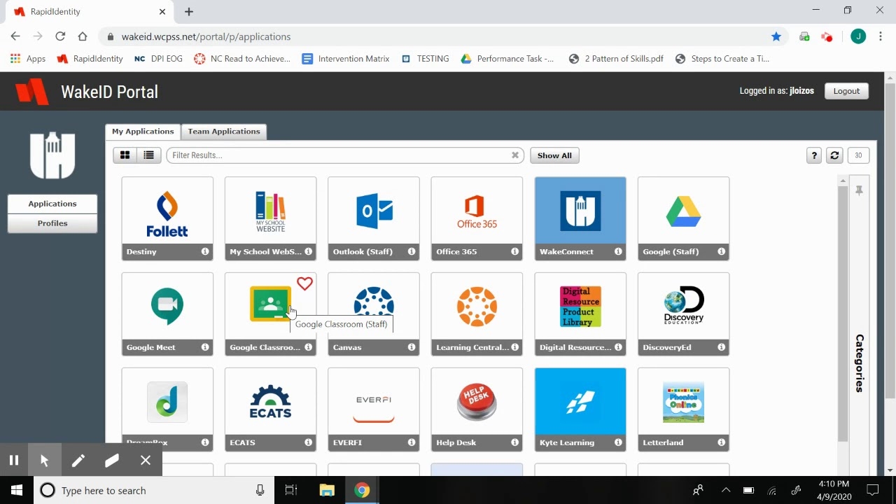Log out using the Logout button
The image size is (896, 504).
coord(846,91)
